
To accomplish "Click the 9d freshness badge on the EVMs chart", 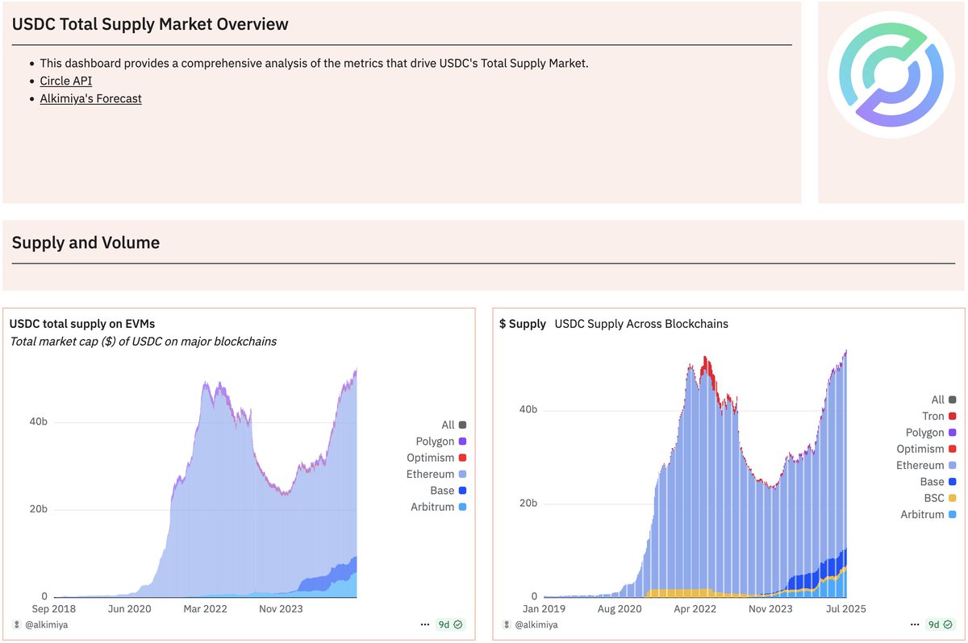I will pos(452,624).
